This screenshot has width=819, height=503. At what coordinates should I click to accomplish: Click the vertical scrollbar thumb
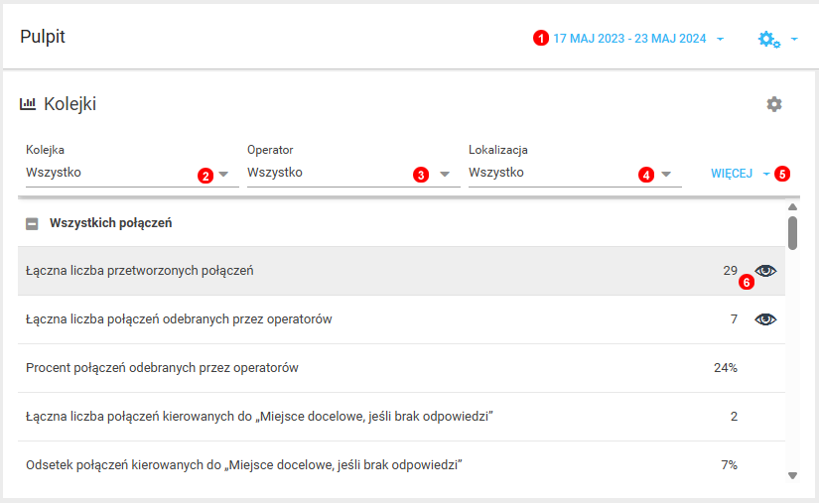792,233
